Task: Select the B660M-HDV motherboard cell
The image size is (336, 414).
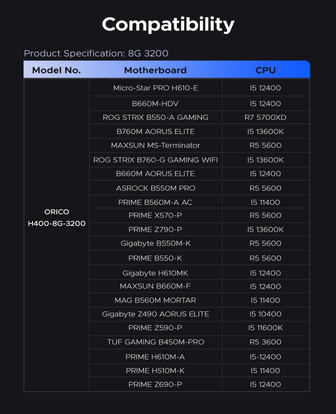Action: pyautogui.click(x=155, y=104)
